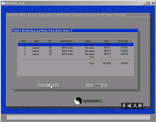Click the total data size 74845
The width and height of the screenshot is (156, 122).
[x=124, y=63]
